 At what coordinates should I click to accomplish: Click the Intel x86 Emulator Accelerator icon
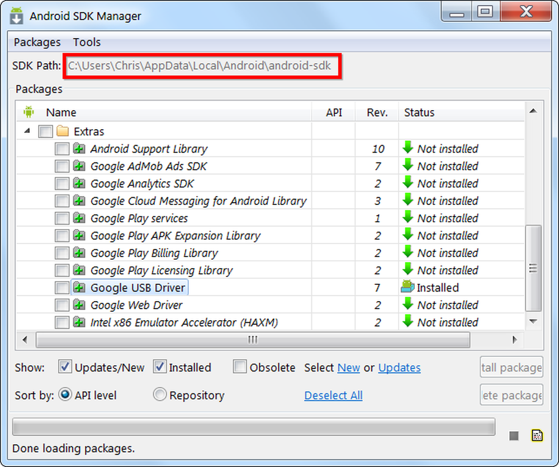point(79,322)
